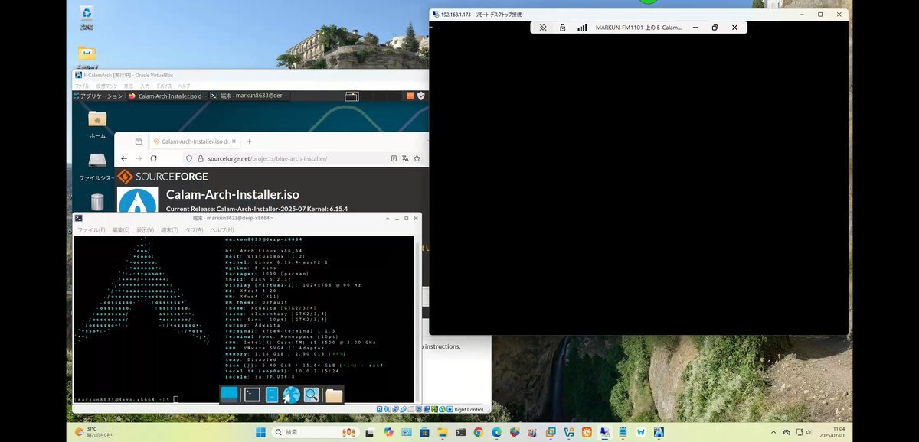
Task: Click Firefox back arrow button
Action: click(x=124, y=158)
